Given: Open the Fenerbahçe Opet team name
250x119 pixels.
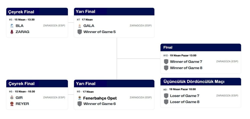Looking at the screenshot, I should click(100, 98).
